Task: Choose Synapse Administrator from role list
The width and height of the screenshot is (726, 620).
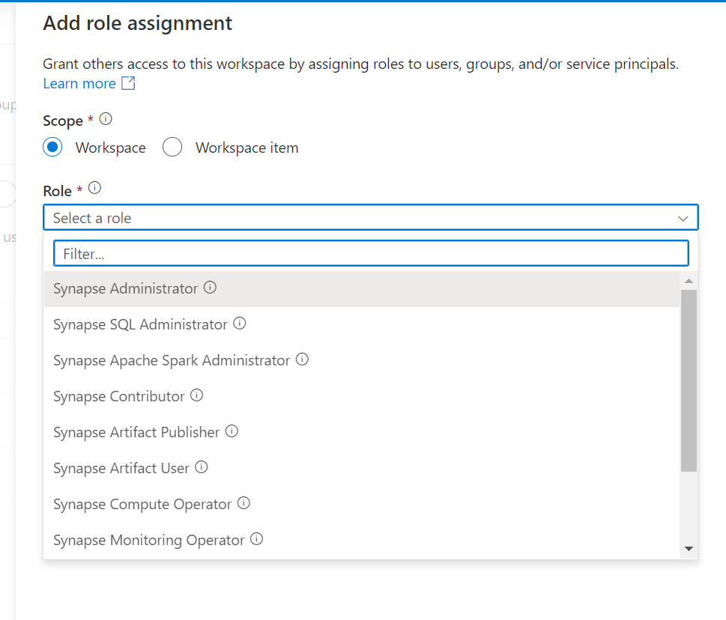Action: [x=362, y=289]
